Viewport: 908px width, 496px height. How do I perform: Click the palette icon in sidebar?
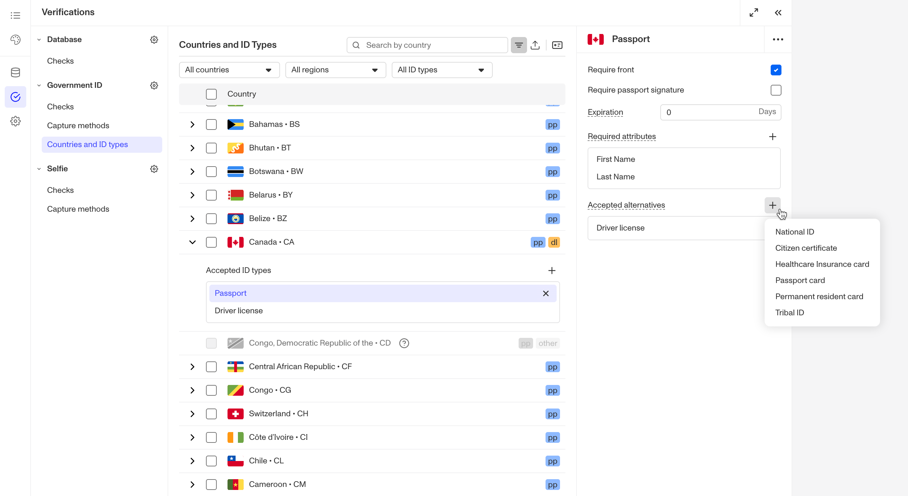pyautogui.click(x=15, y=39)
